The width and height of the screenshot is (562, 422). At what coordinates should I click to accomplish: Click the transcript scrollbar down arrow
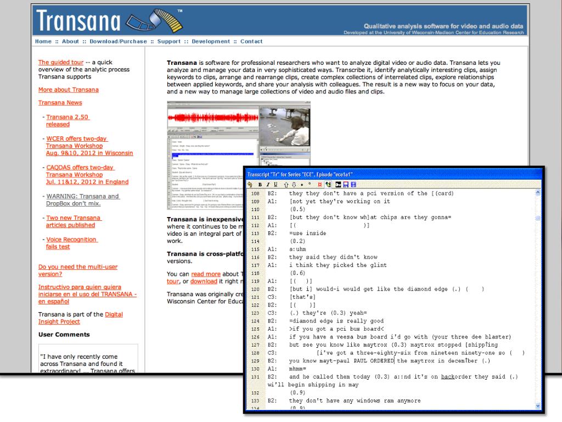[538, 406]
